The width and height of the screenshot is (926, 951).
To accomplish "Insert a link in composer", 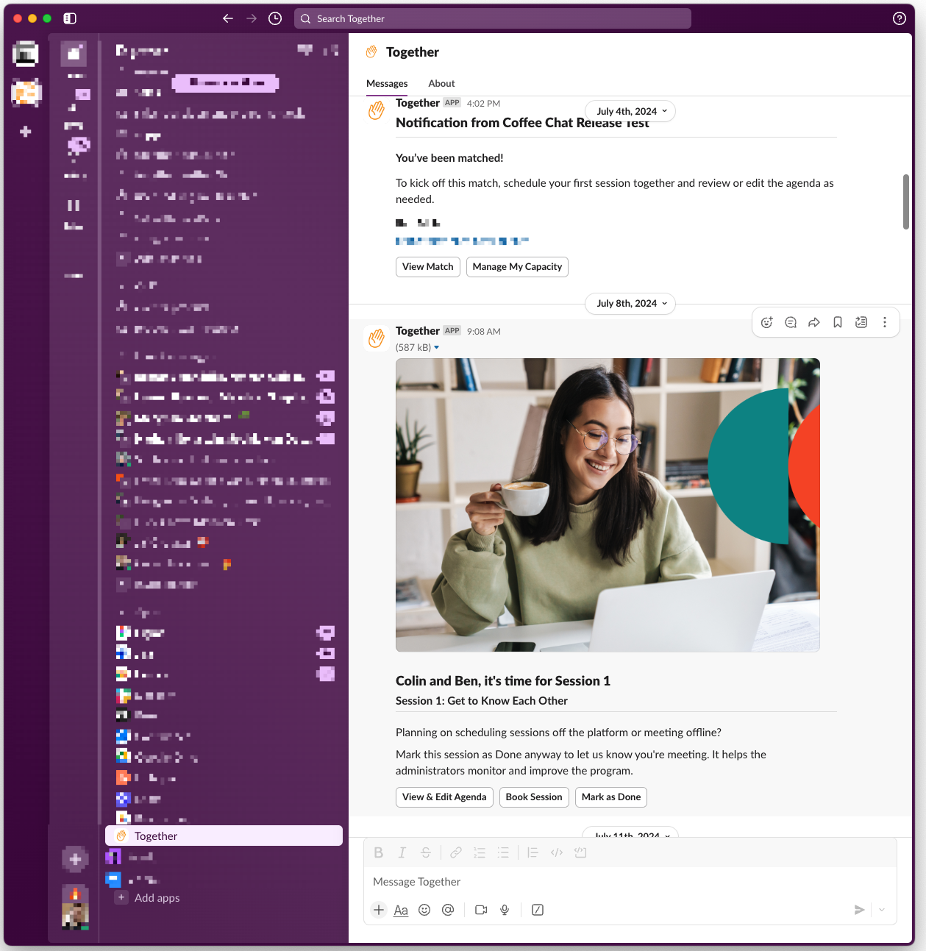I will tap(456, 852).
